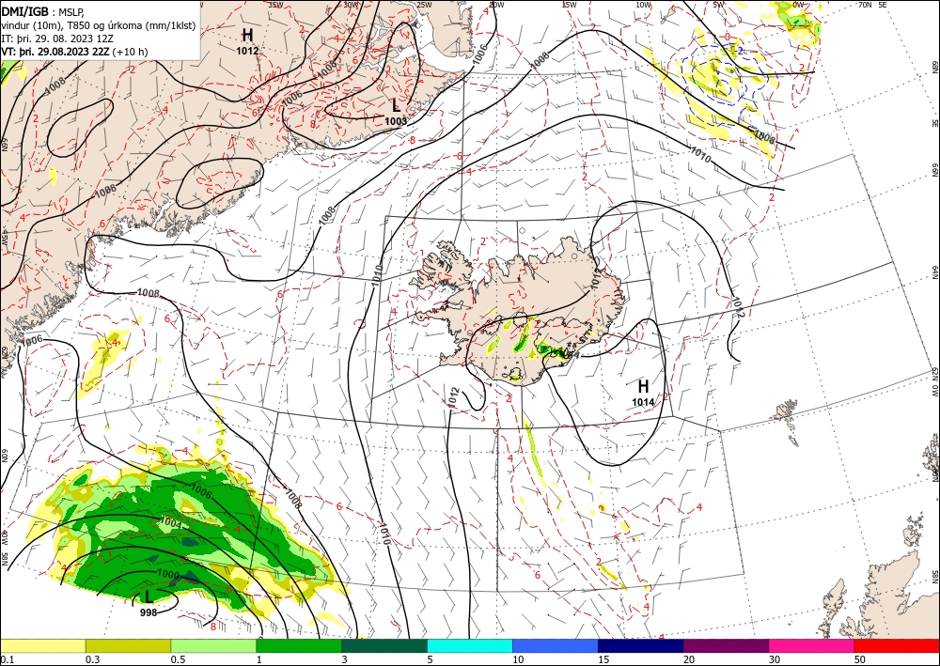
Task: Select the red 50+ legend swatch
Action: click(897, 646)
